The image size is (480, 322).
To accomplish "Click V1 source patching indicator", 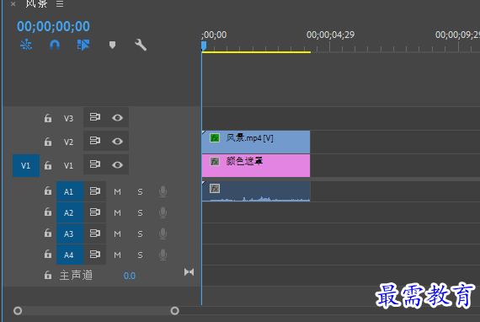I will [x=26, y=166].
